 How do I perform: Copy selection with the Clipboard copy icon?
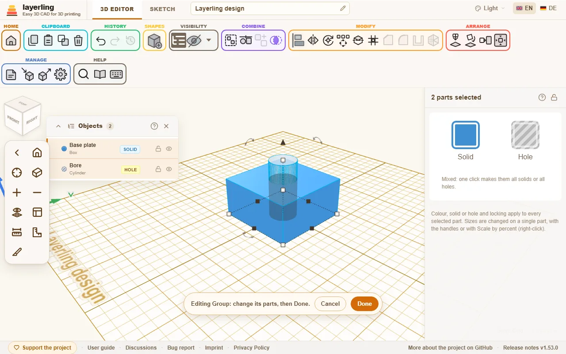(33, 41)
